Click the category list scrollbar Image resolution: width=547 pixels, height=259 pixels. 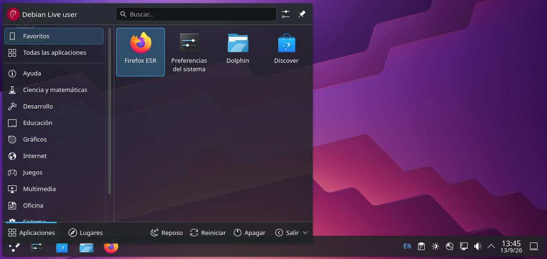point(110,111)
